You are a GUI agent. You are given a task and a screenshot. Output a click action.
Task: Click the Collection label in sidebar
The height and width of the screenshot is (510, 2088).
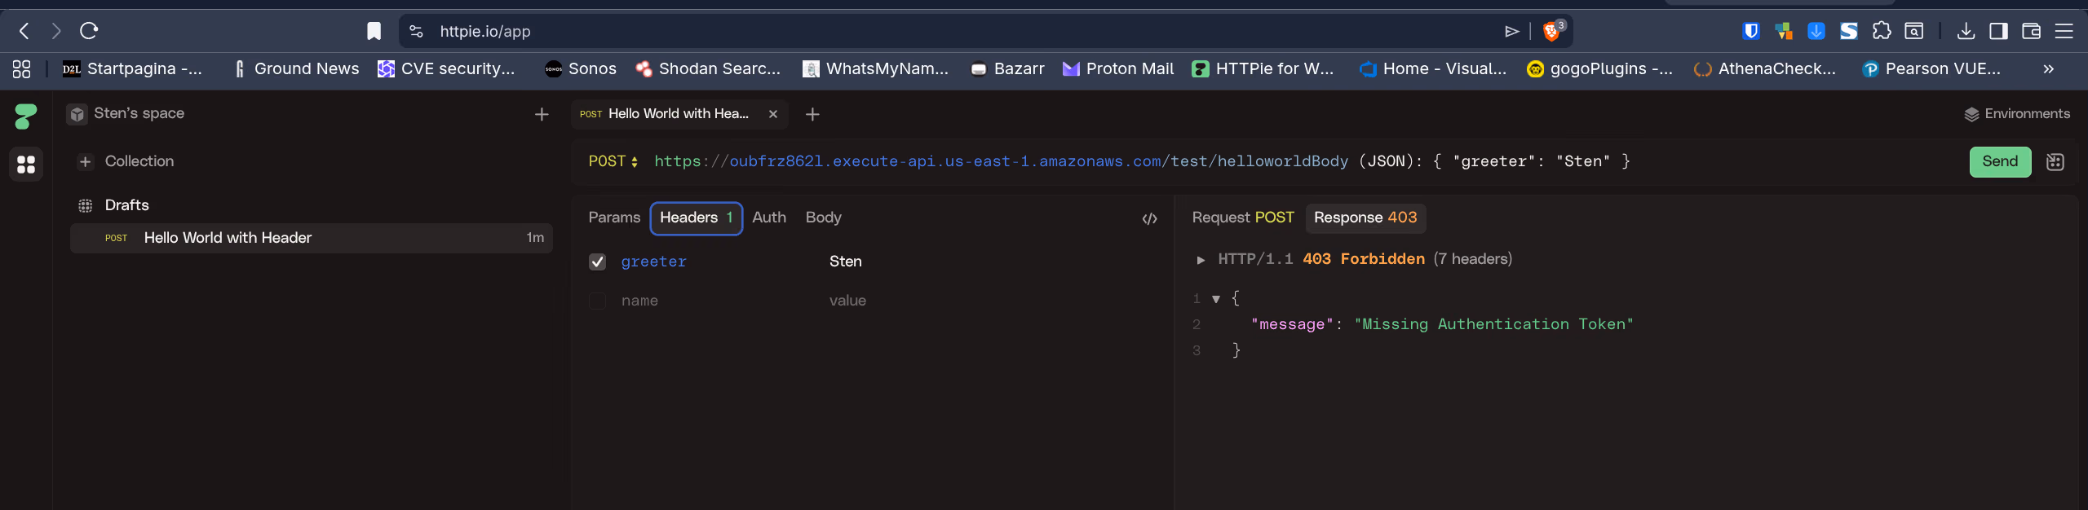(x=139, y=161)
